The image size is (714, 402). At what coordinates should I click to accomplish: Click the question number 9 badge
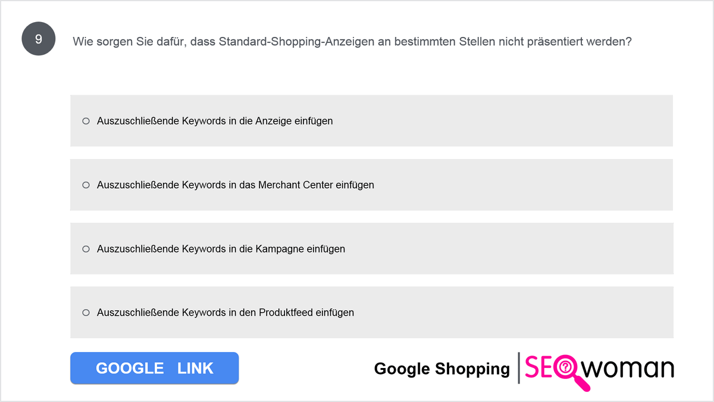pos(39,39)
